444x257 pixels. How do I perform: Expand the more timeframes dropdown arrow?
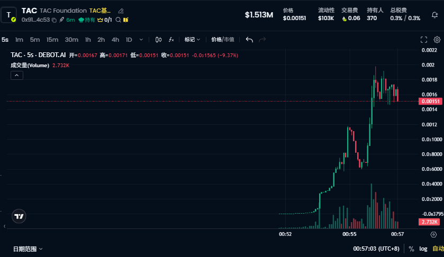click(x=141, y=40)
